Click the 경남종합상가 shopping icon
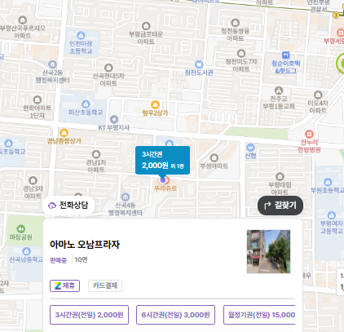 (x=64, y=133)
